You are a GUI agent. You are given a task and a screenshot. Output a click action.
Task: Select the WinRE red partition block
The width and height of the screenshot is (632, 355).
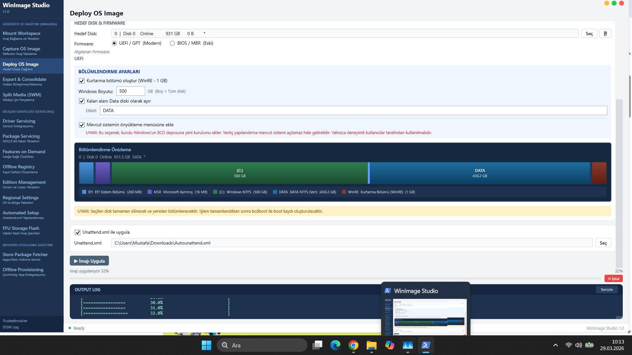599,173
